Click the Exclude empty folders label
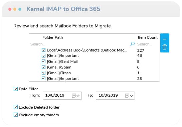This screenshot has height=127, width=182. pyautogui.click(x=39, y=115)
